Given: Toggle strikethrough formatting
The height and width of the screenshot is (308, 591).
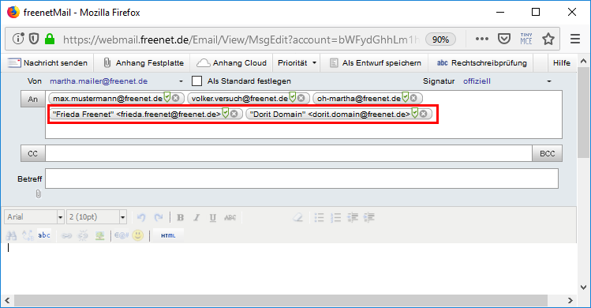Looking at the screenshot, I should [x=230, y=217].
